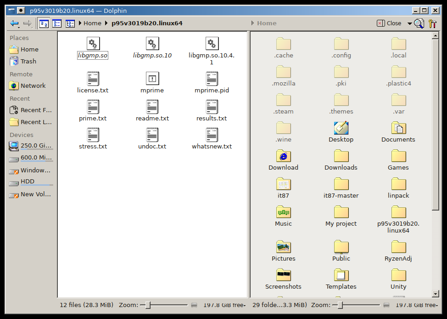Switch to Details view mode
Viewport: 447px width, 319px height.
tap(70, 23)
